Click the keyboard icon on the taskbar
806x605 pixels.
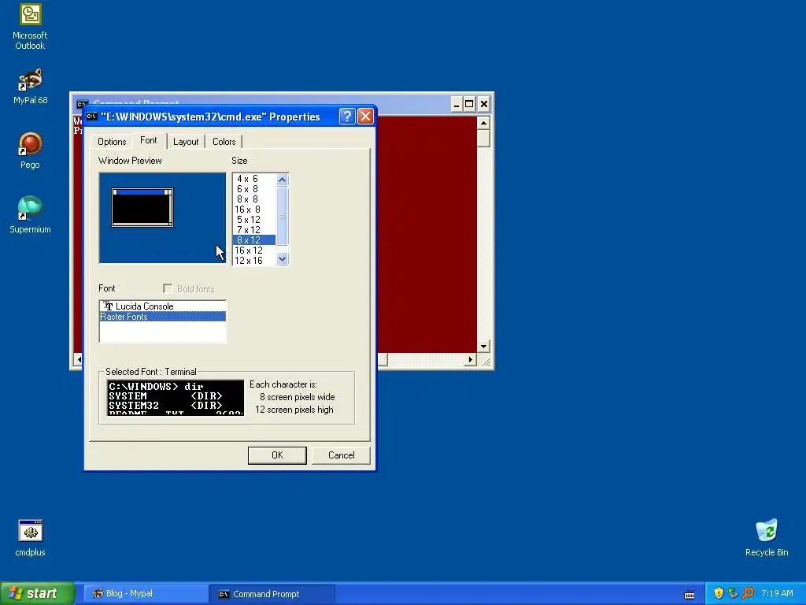690,594
